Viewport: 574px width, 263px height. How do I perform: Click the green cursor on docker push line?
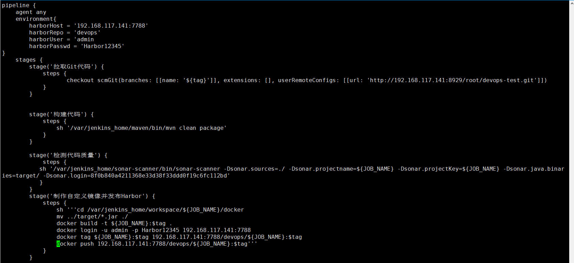click(58, 244)
